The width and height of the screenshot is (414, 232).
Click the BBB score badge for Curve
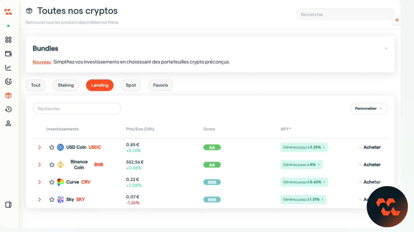point(212,182)
